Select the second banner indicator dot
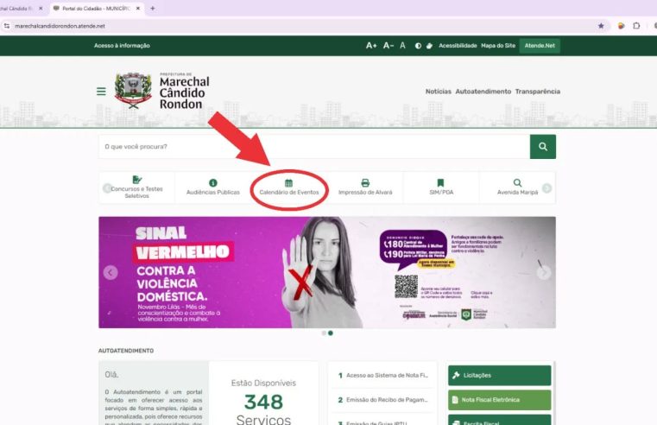657x425 pixels. [331, 333]
